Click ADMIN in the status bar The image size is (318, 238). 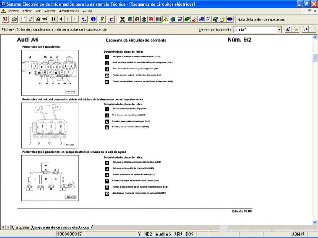coord(298,234)
